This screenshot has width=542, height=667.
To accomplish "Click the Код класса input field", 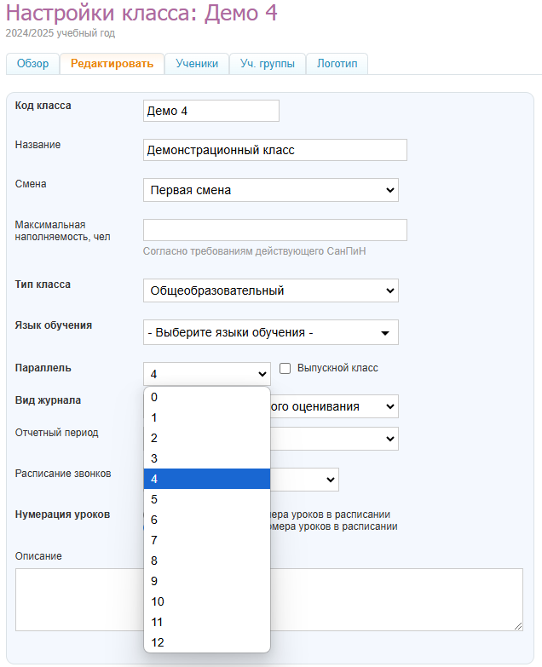I will pos(210,111).
